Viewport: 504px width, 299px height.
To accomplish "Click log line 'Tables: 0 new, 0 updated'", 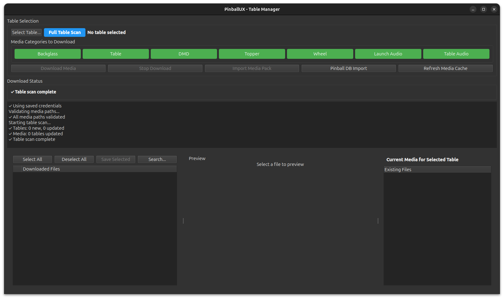I will [37, 128].
